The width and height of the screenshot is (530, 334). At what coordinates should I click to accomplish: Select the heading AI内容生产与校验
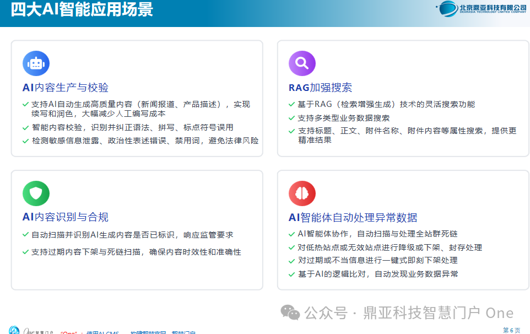tap(65, 88)
